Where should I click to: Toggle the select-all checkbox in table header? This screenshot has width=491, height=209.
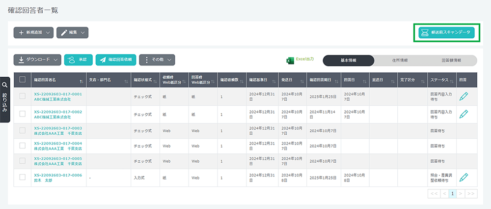tap(23, 79)
